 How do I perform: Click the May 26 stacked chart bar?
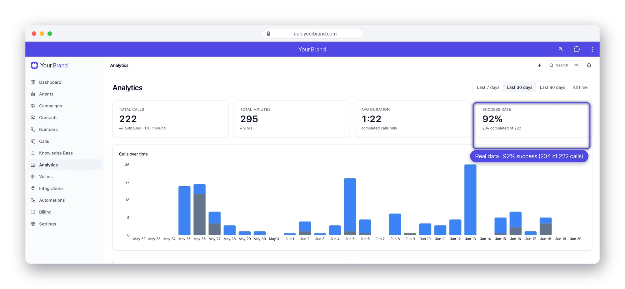(x=199, y=209)
